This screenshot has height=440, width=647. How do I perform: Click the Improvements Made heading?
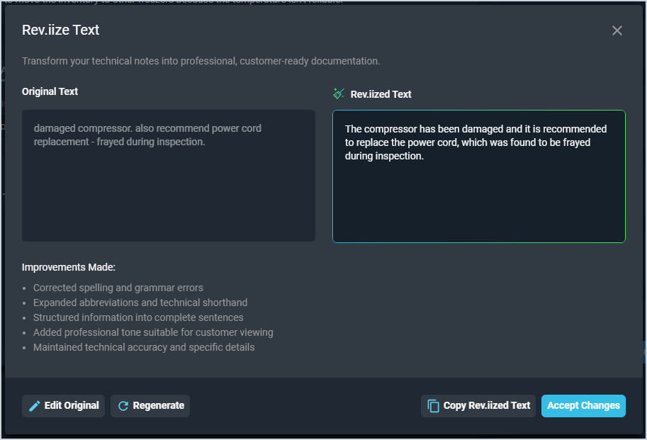click(69, 267)
